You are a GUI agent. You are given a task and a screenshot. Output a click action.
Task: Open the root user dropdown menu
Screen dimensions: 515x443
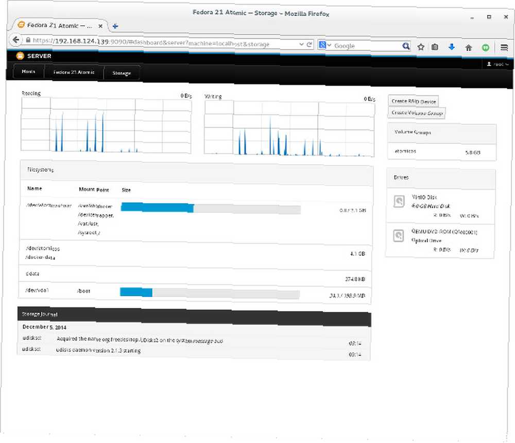497,64
